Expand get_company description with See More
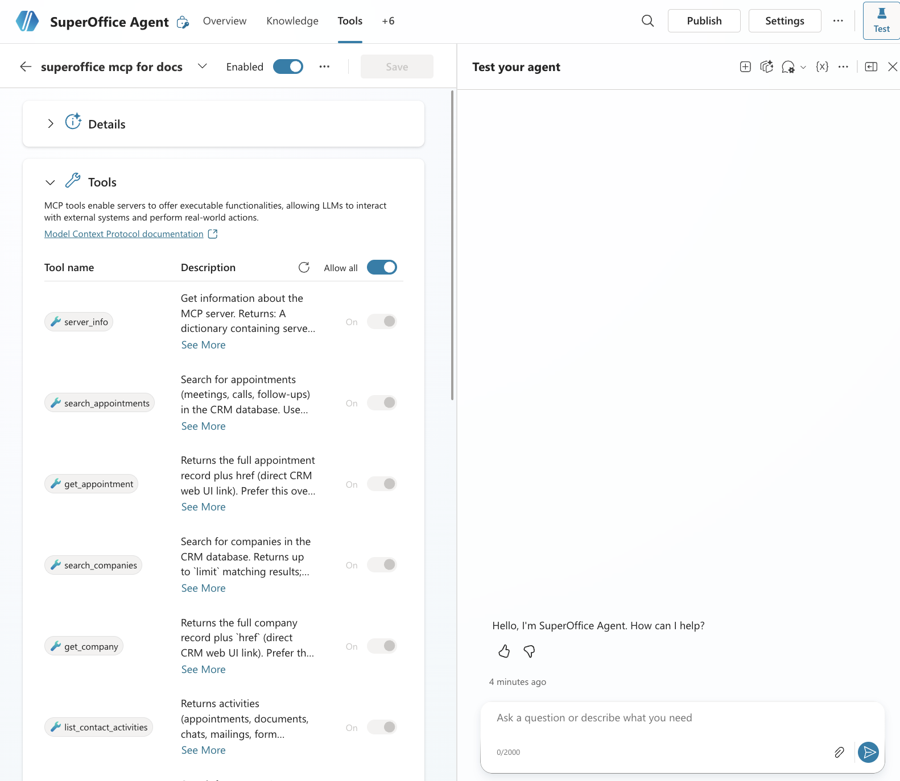The image size is (900, 781). click(x=203, y=670)
